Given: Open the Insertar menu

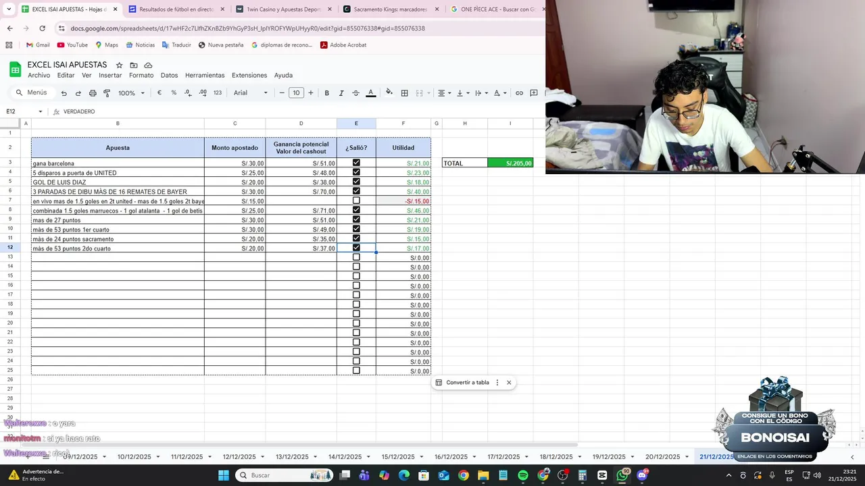Looking at the screenshot, I should click(110, 76).
